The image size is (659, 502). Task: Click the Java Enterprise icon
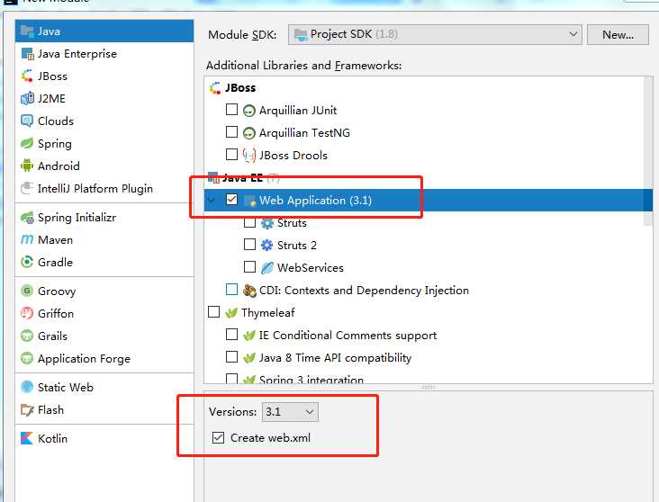point(27,54)
